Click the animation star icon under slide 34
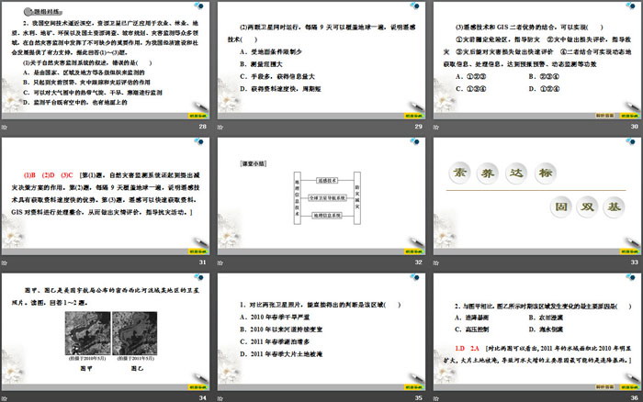The image size is (643, 402). (x=4, y=396)
